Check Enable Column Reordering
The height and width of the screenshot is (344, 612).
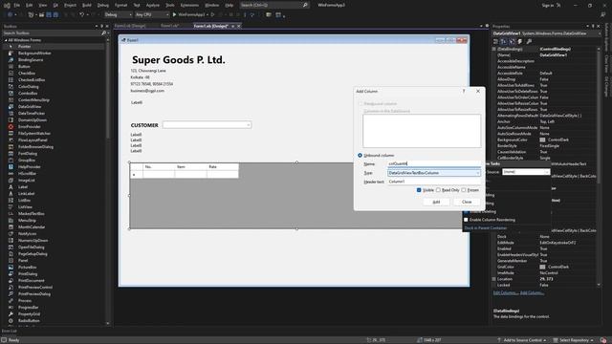tap(466, 220)
